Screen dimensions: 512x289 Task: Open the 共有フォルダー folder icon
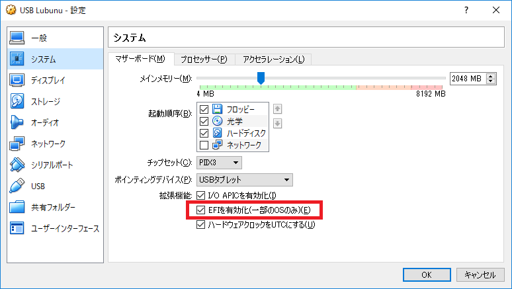[x=17, y=207]
